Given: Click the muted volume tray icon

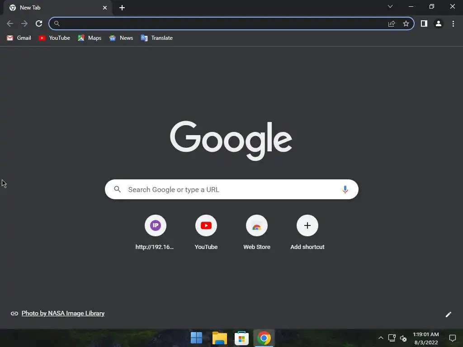Looking at the screenshot, I should (x=403, y=338).
